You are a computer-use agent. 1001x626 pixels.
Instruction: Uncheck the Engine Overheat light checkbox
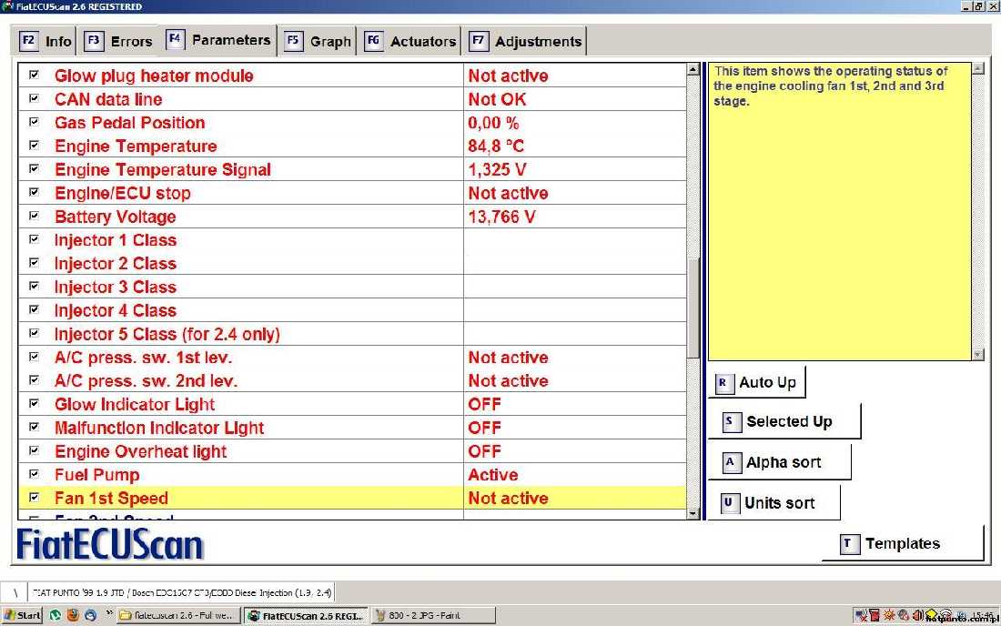(x=34, y=450)
